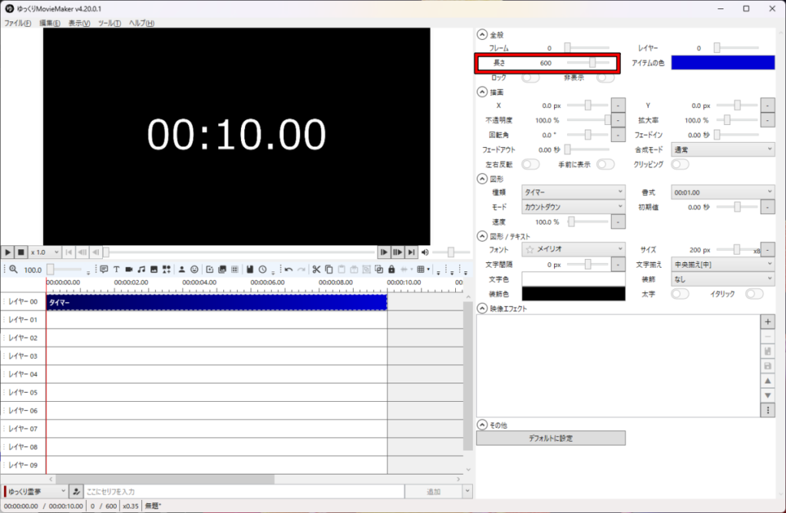
Task: Open the 種類 dropdown showing タイマー
Action: point(573,192)
